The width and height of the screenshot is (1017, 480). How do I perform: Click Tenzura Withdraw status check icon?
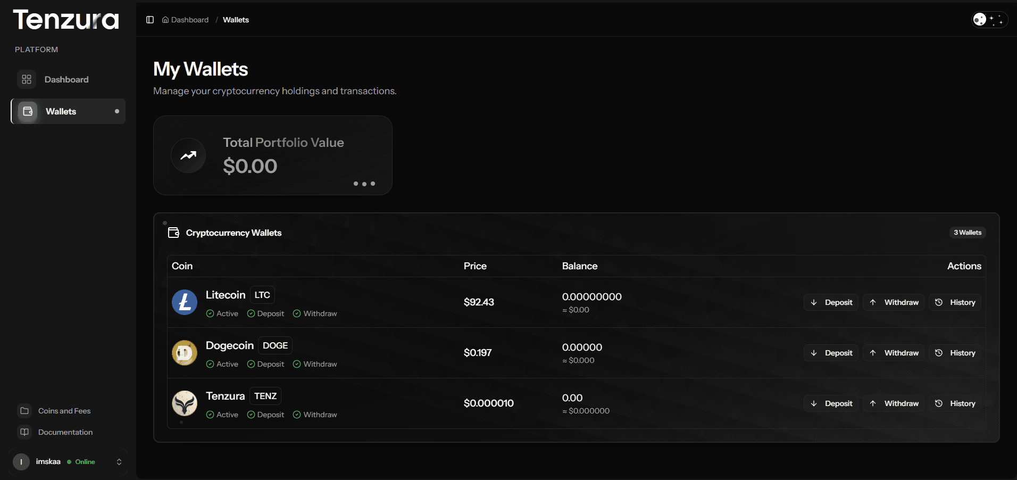pyautogui.click(x=297, y=415)
